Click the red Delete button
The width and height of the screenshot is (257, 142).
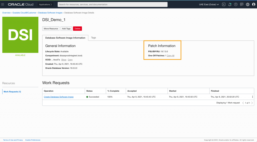pos(78,29)
